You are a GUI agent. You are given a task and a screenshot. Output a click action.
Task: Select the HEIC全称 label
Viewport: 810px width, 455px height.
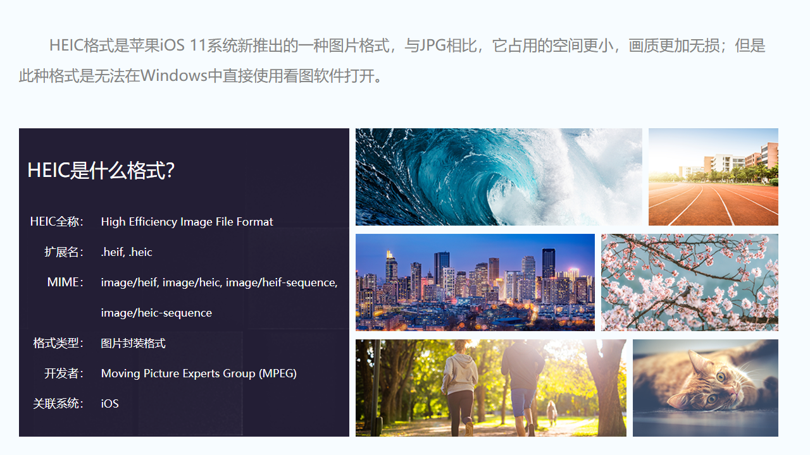pyautogui.click(x=57, y=221)
